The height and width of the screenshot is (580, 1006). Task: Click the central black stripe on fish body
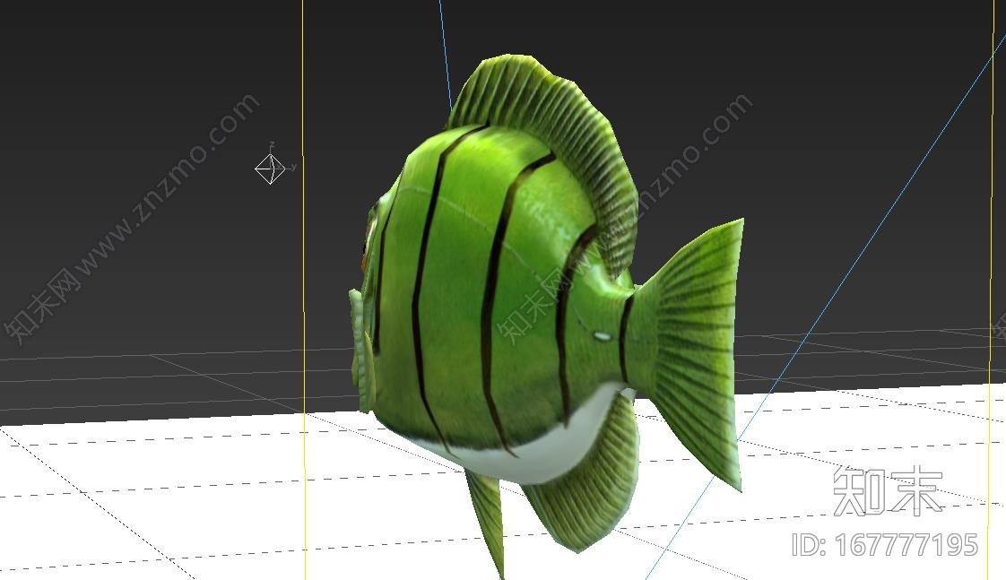pos(493,296)
